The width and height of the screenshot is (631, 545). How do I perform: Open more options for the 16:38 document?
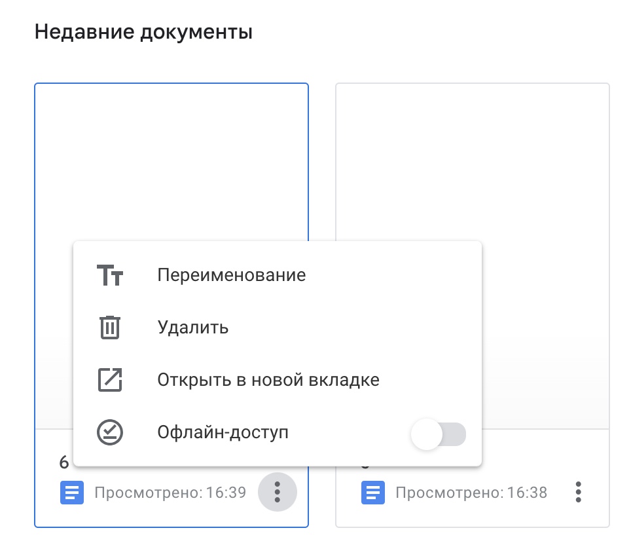(x=578, y=492)
